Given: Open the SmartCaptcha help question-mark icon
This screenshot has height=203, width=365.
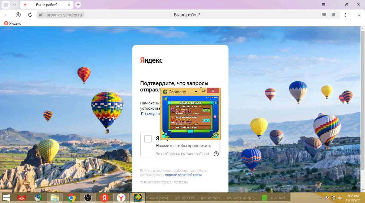Looking at the screenshot, I should coord(216,154).
